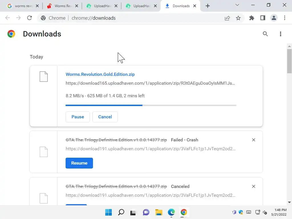Open Microsoft Edge from the taskbar
The height and width of the screenshot is (219, 292).
click(171, 212)
